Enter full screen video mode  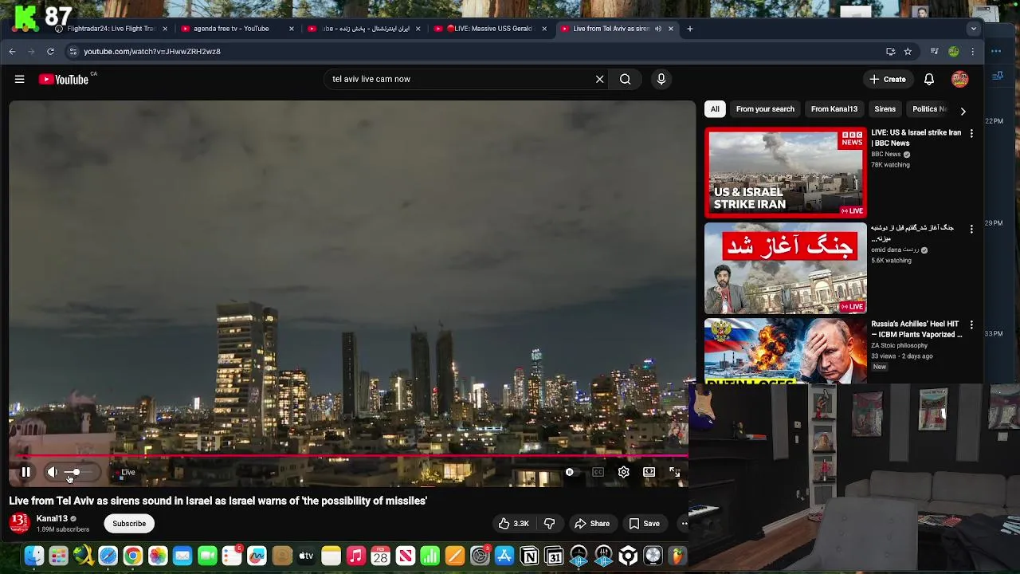674,472
